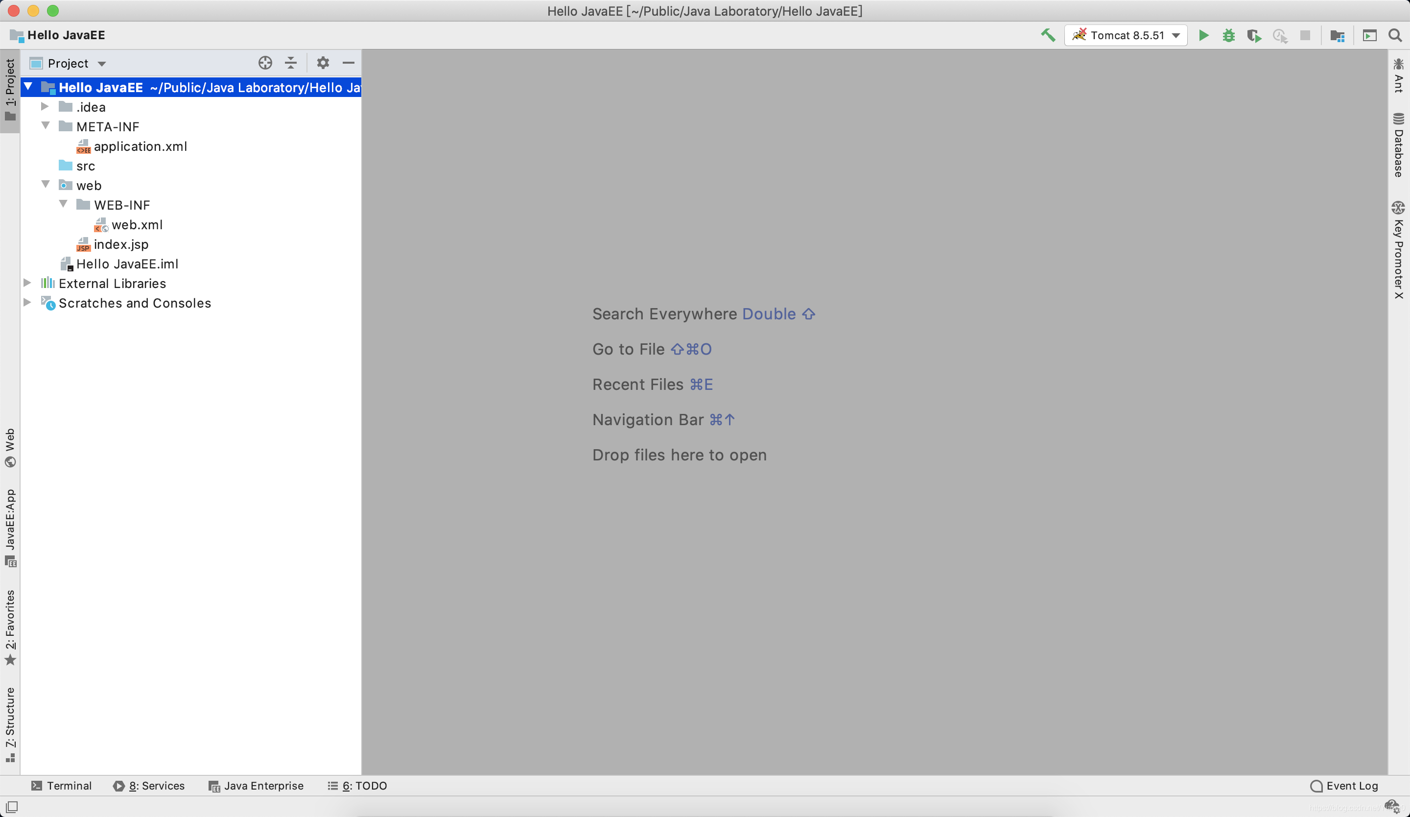Screen dimensions: 1410x817
Task: Collapse the WEB-INF folder
Action: (x=63, y=204)
